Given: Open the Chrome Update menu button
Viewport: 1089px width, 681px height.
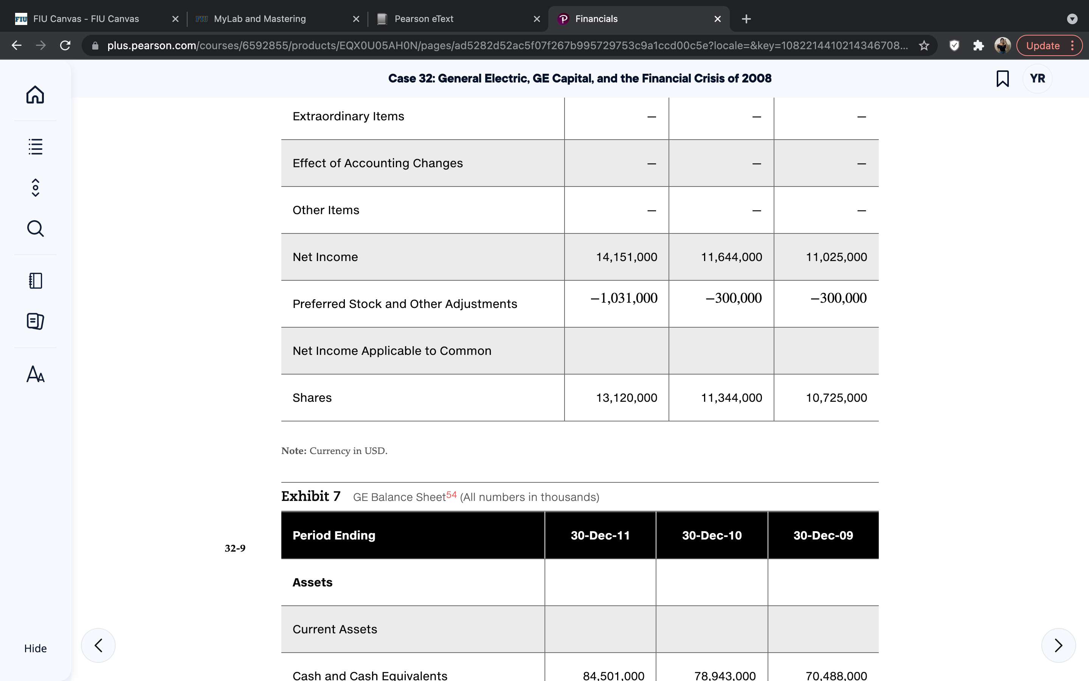Looking at the screenshot, I should 1049,45.
